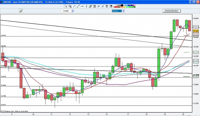Select the blue dotted cross tool
Image resolution: width=200 pixels, height=116 pixels.
(x=103, y=6)
